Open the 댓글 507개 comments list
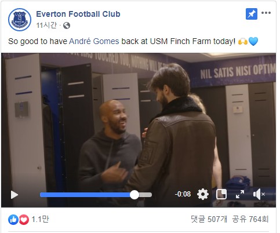 pos(209,219)
